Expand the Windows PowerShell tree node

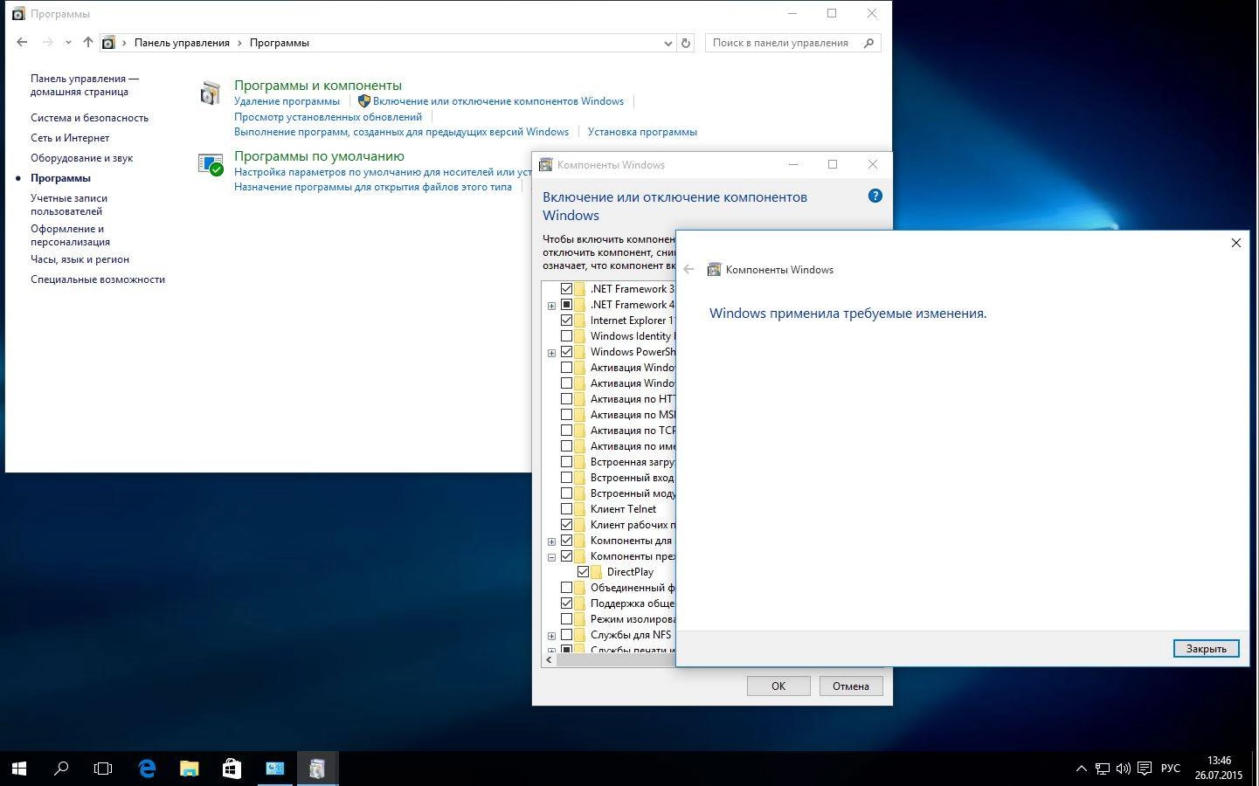coord(551,353)
